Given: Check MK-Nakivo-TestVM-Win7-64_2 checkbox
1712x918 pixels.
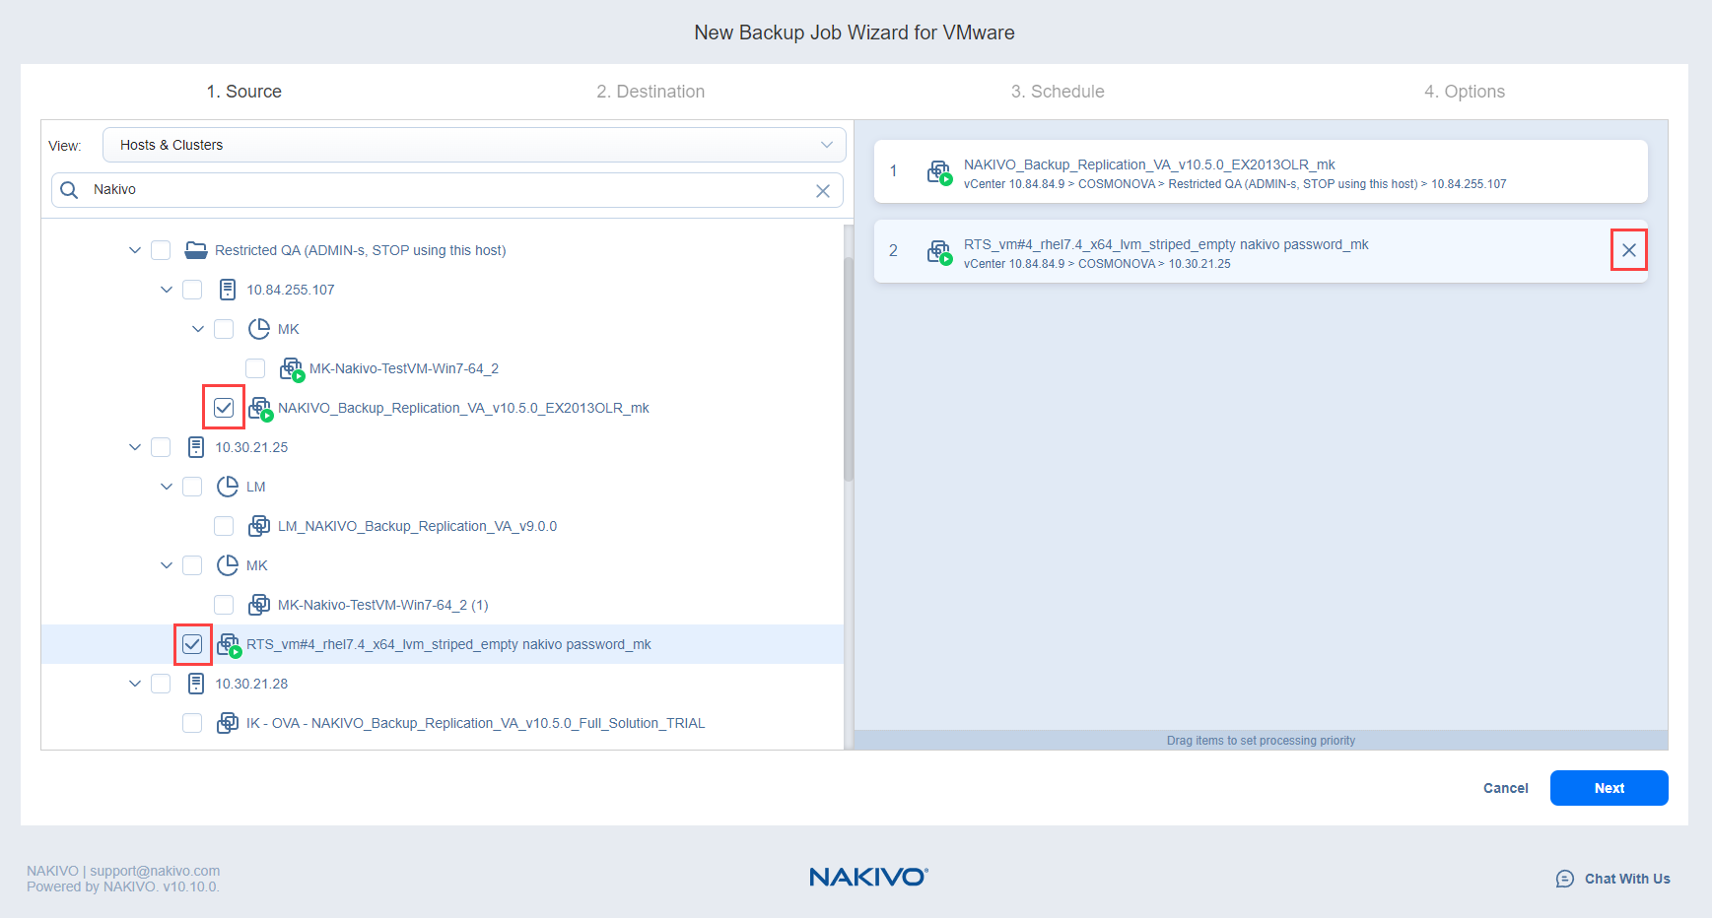Looking at the screenshot, I should [255, 368].
